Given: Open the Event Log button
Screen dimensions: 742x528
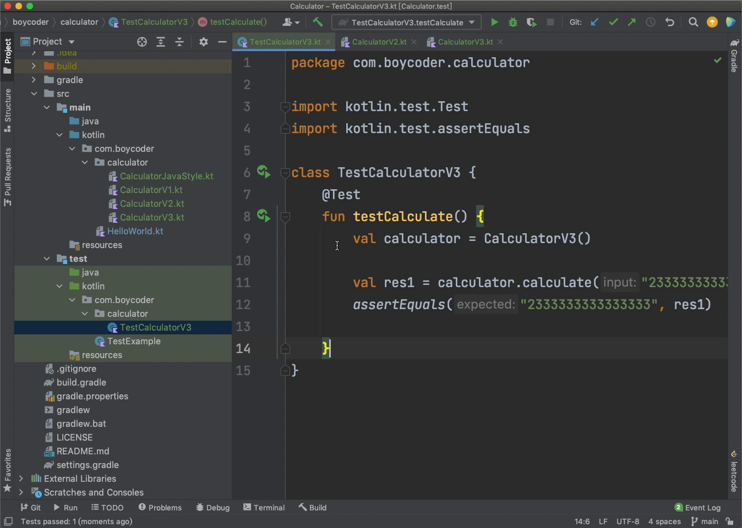Looking at the screenshot, I should [x=697, y=508].
